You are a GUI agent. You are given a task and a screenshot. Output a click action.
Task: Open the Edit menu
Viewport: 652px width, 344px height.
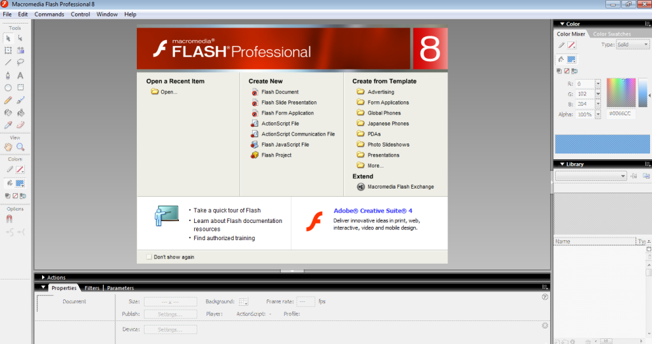(x=23, y=14)
